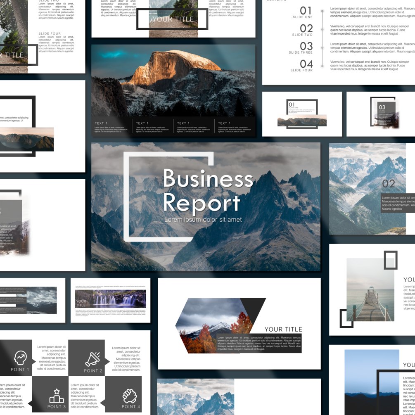The width and height of the screenshot is (415, 415).
Task: Open the waterfall YOUR TITLE slide
Action: pyautogui.click(x=110, y=300)
